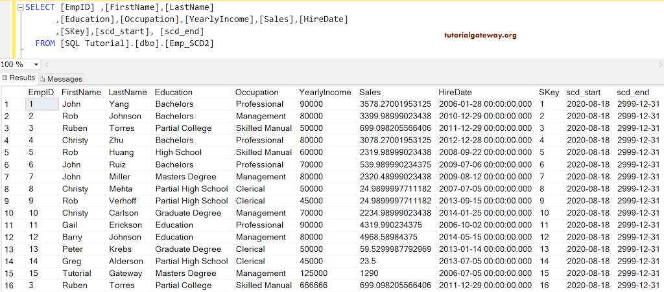Switch to the Messages tab
This screenshot has height=292, width=664.
[x=61, y=78]
